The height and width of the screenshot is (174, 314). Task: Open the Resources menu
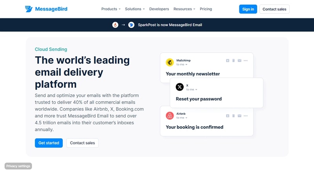click(184, 9)
